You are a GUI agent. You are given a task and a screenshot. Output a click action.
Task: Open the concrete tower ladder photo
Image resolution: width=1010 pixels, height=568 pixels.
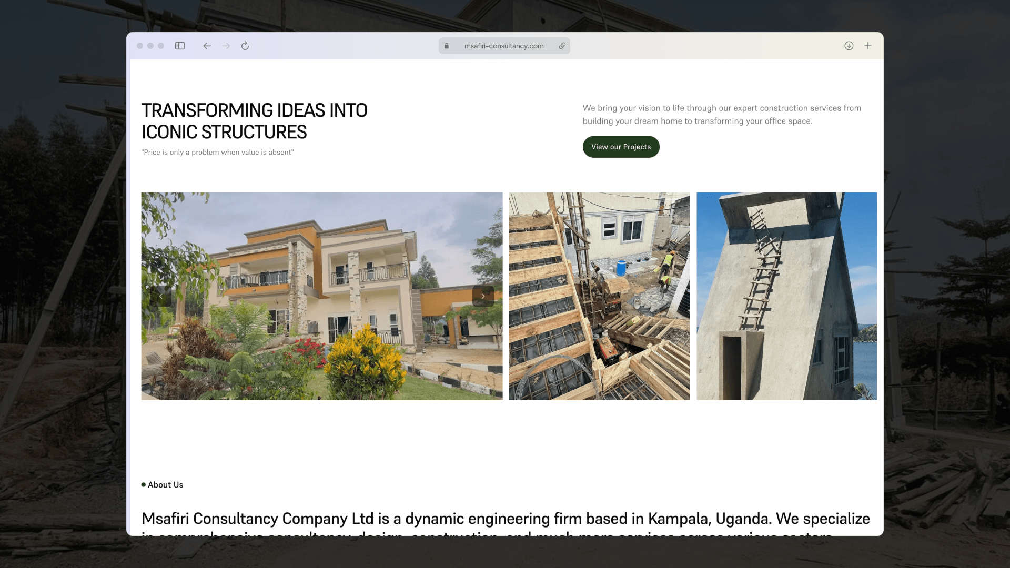[786, 296]
